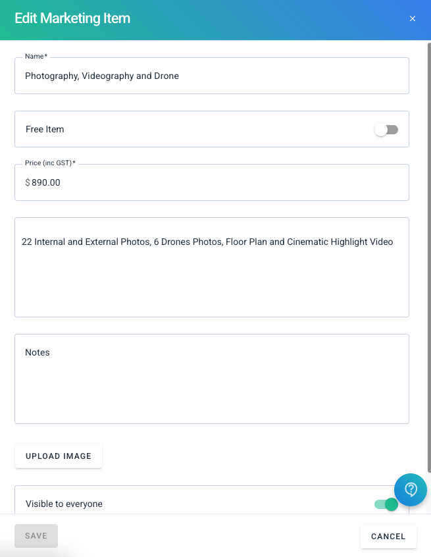Focus the Notes text area

tap(212, 379)
